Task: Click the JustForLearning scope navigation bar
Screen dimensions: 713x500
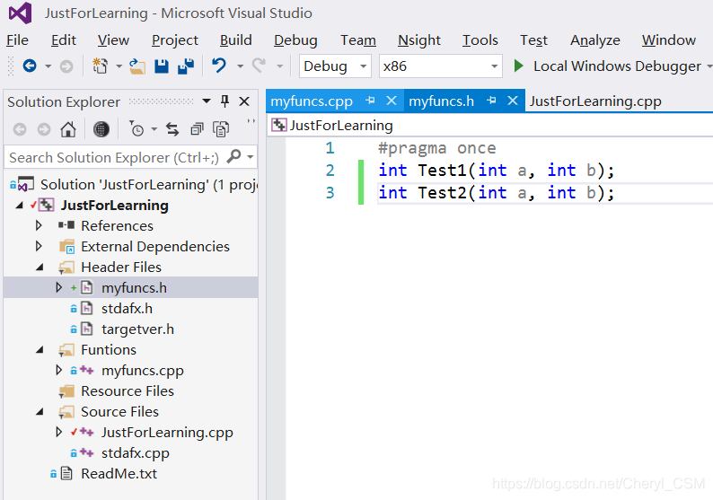Action: [x=489, y=125]
